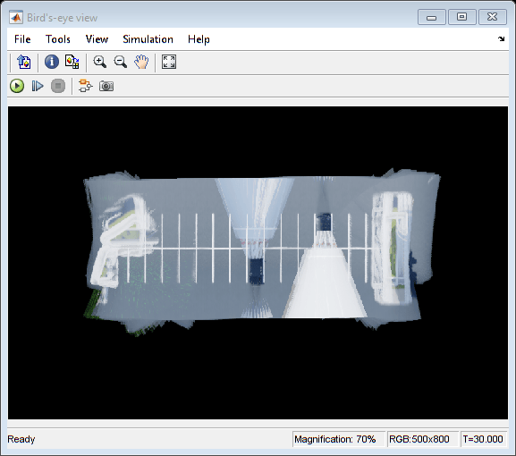The width and height of the screenshot is (516, 456).
Task: Open the File menu
Action: click(x=22, y=39)
